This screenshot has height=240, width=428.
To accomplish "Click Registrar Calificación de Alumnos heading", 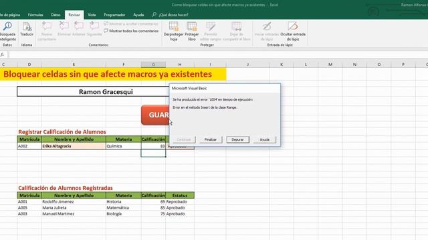I will click(x=62, y=132).
